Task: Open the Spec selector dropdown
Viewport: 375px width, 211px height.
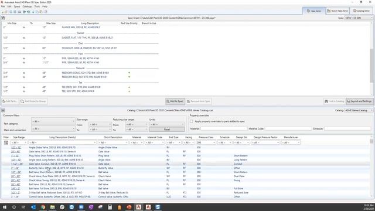Action: pyautogui.click(x=359, y=18)
